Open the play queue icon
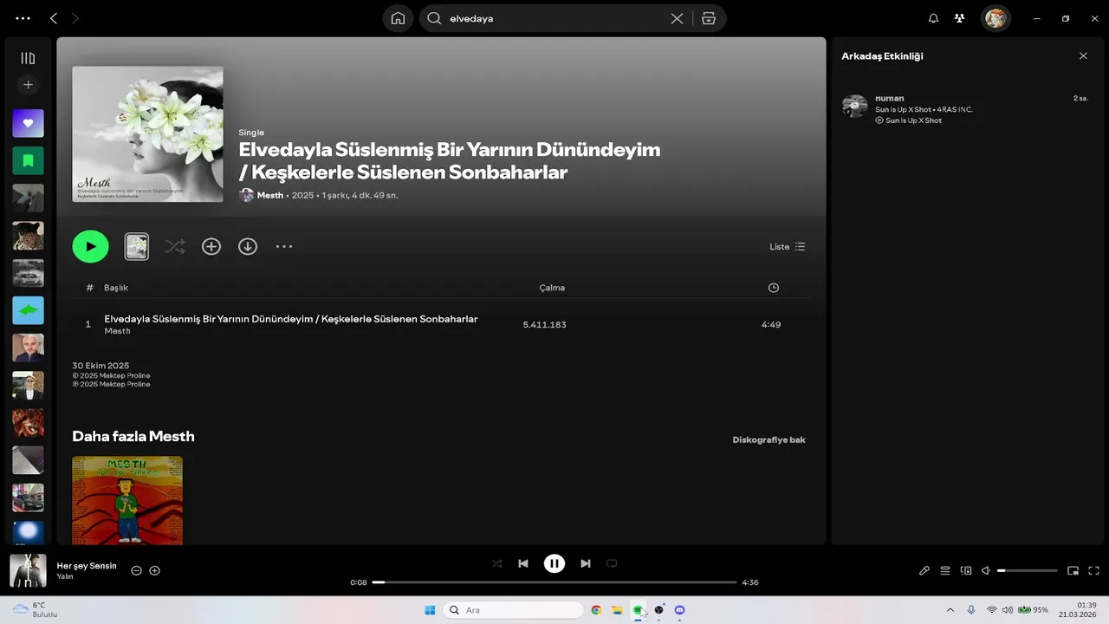This screenshot has height=624, width=1109. (x=945, y=570)
